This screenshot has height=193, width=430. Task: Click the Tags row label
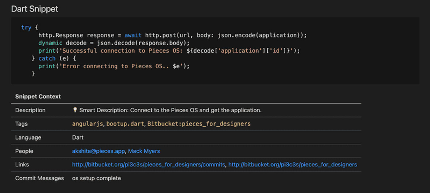point(21,124)
